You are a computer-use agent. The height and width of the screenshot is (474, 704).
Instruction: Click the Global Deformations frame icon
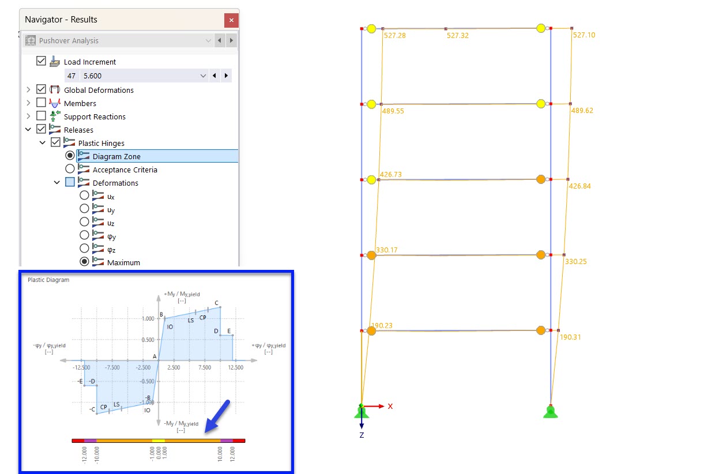(x=54, y=90)
